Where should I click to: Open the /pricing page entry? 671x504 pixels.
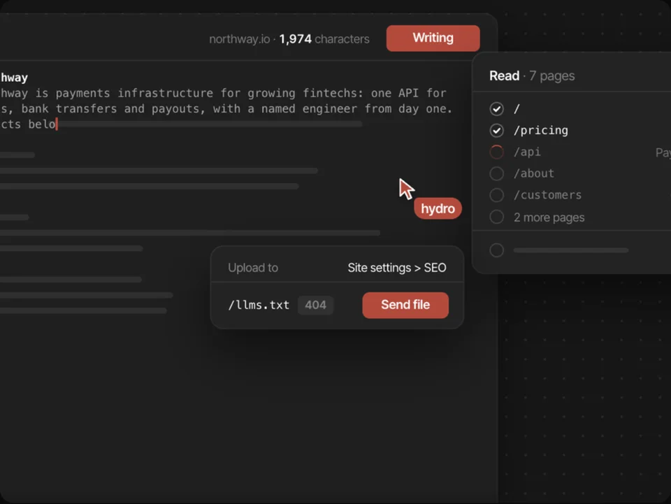pyautogui.click(x=541, y=131)
